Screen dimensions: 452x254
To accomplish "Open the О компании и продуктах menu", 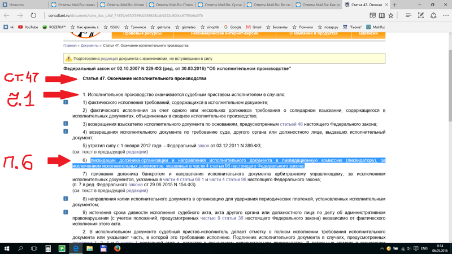I will pos(314,34).
